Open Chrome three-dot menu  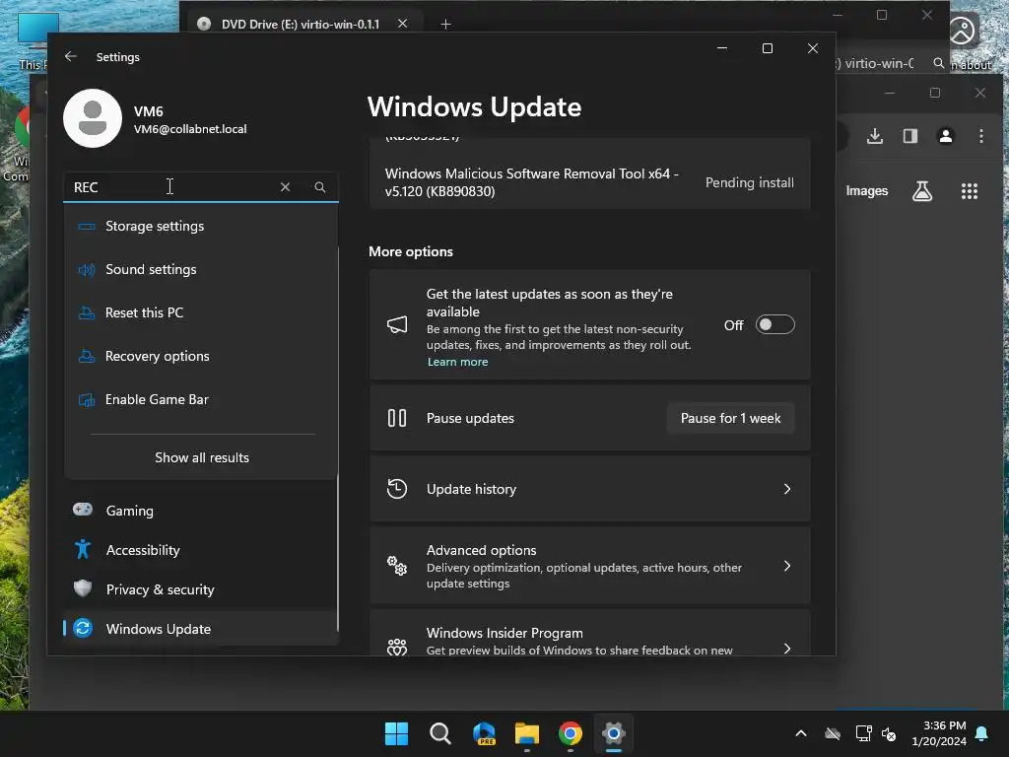980,136
